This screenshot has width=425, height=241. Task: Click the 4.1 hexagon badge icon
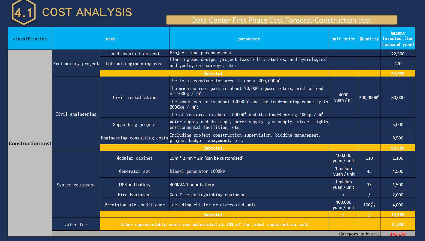(24, 12)
